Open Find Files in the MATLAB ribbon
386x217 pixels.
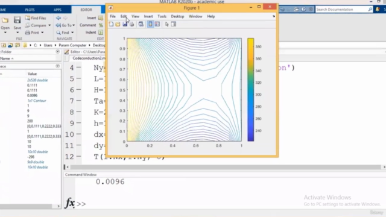(x=36, y=18)
